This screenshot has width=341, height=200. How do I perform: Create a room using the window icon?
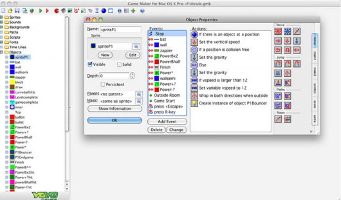click(x=110, y=10)
